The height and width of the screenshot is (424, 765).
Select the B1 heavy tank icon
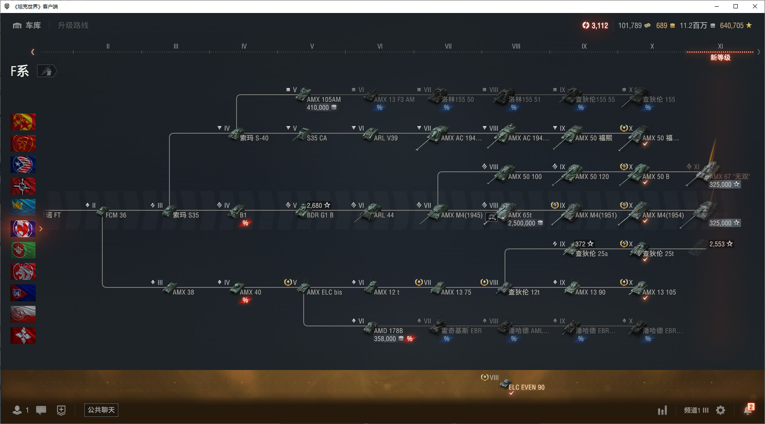click(236, 211)
